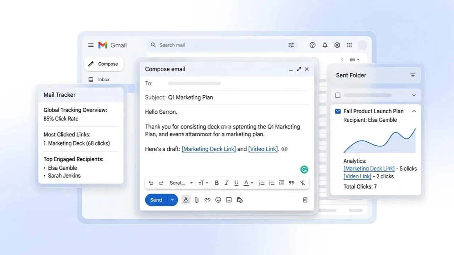This screenshot has width=454, height=255.
Task: Click envelope icon beside Fall Product Launch Plan
Action: point(338,111)
